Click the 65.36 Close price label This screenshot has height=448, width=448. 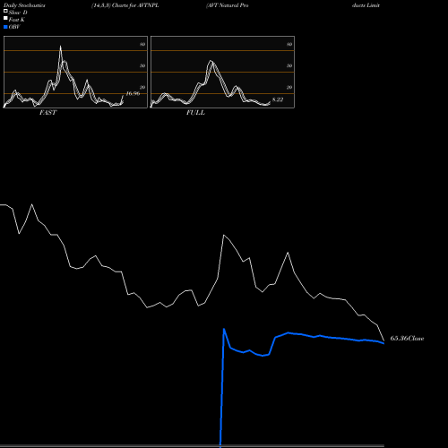pos(407,339)
